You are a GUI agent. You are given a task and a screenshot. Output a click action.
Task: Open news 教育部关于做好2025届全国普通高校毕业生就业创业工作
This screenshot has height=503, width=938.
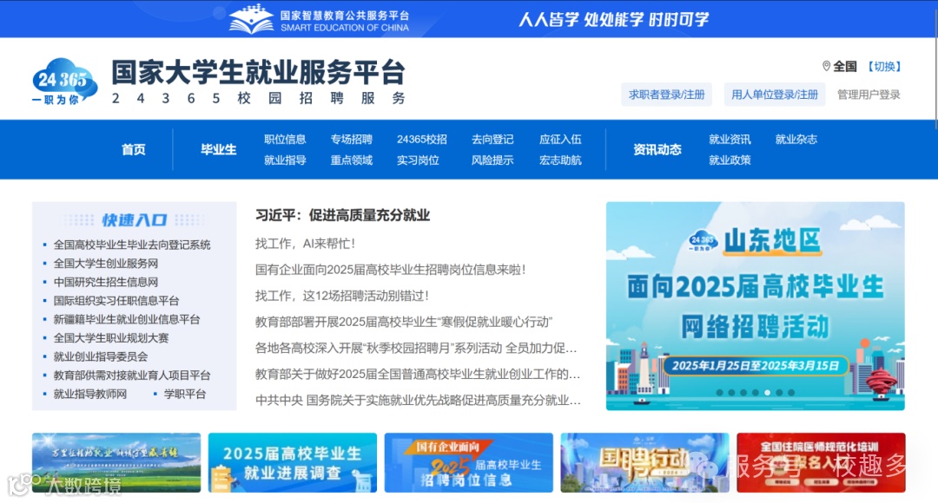point(418,374)
